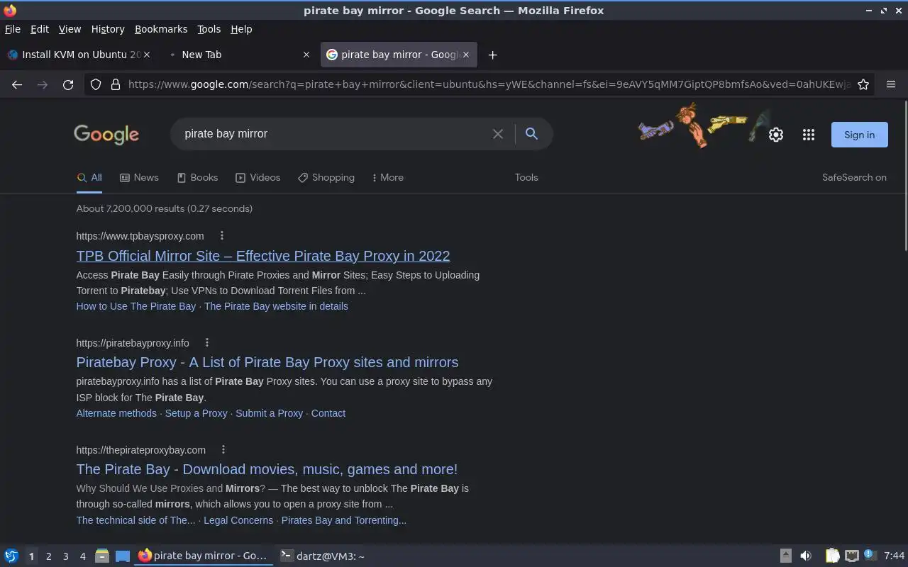Click the page vertical scrollbar

(x=905, y=176)
